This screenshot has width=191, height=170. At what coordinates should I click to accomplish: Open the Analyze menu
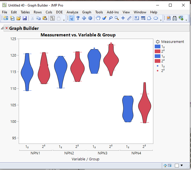[72, 12]
